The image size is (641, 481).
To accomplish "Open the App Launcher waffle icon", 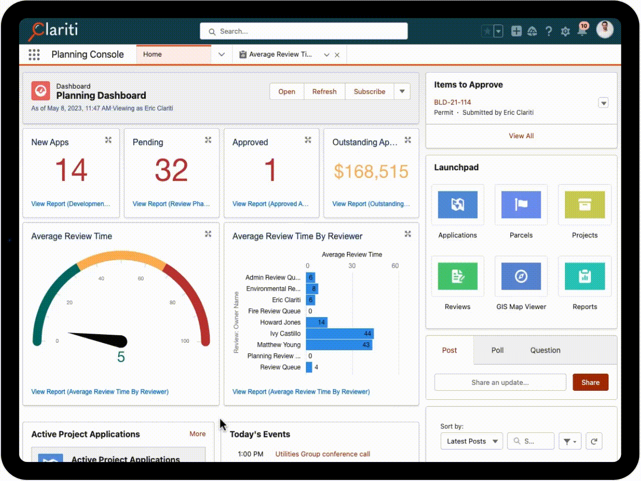I will pyautogui.click(x=34, y=54).
